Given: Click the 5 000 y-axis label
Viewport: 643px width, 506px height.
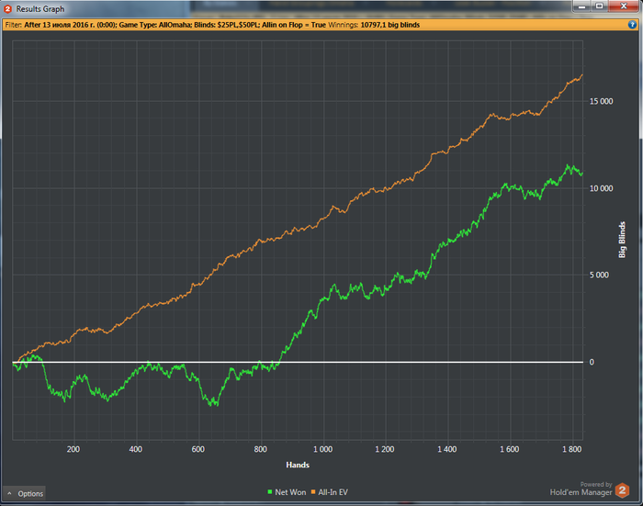Looking at the screenshot, I should (599, 275).
